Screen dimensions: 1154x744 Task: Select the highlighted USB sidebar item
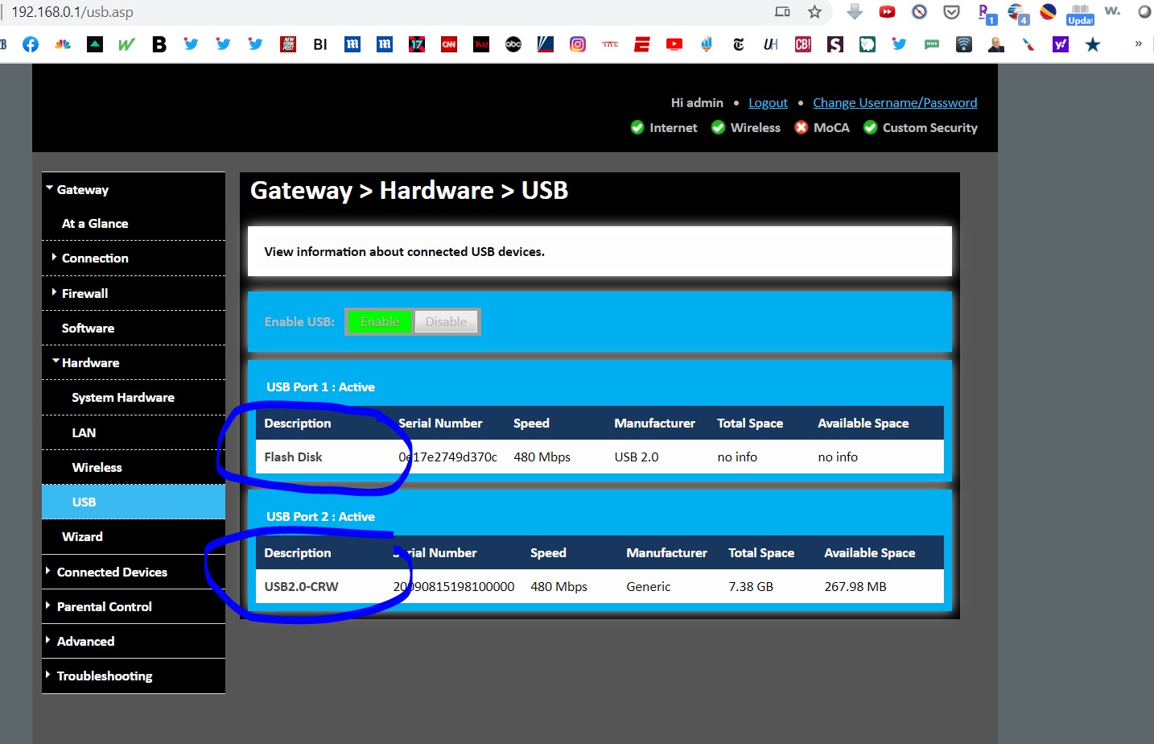pos(134,502)
